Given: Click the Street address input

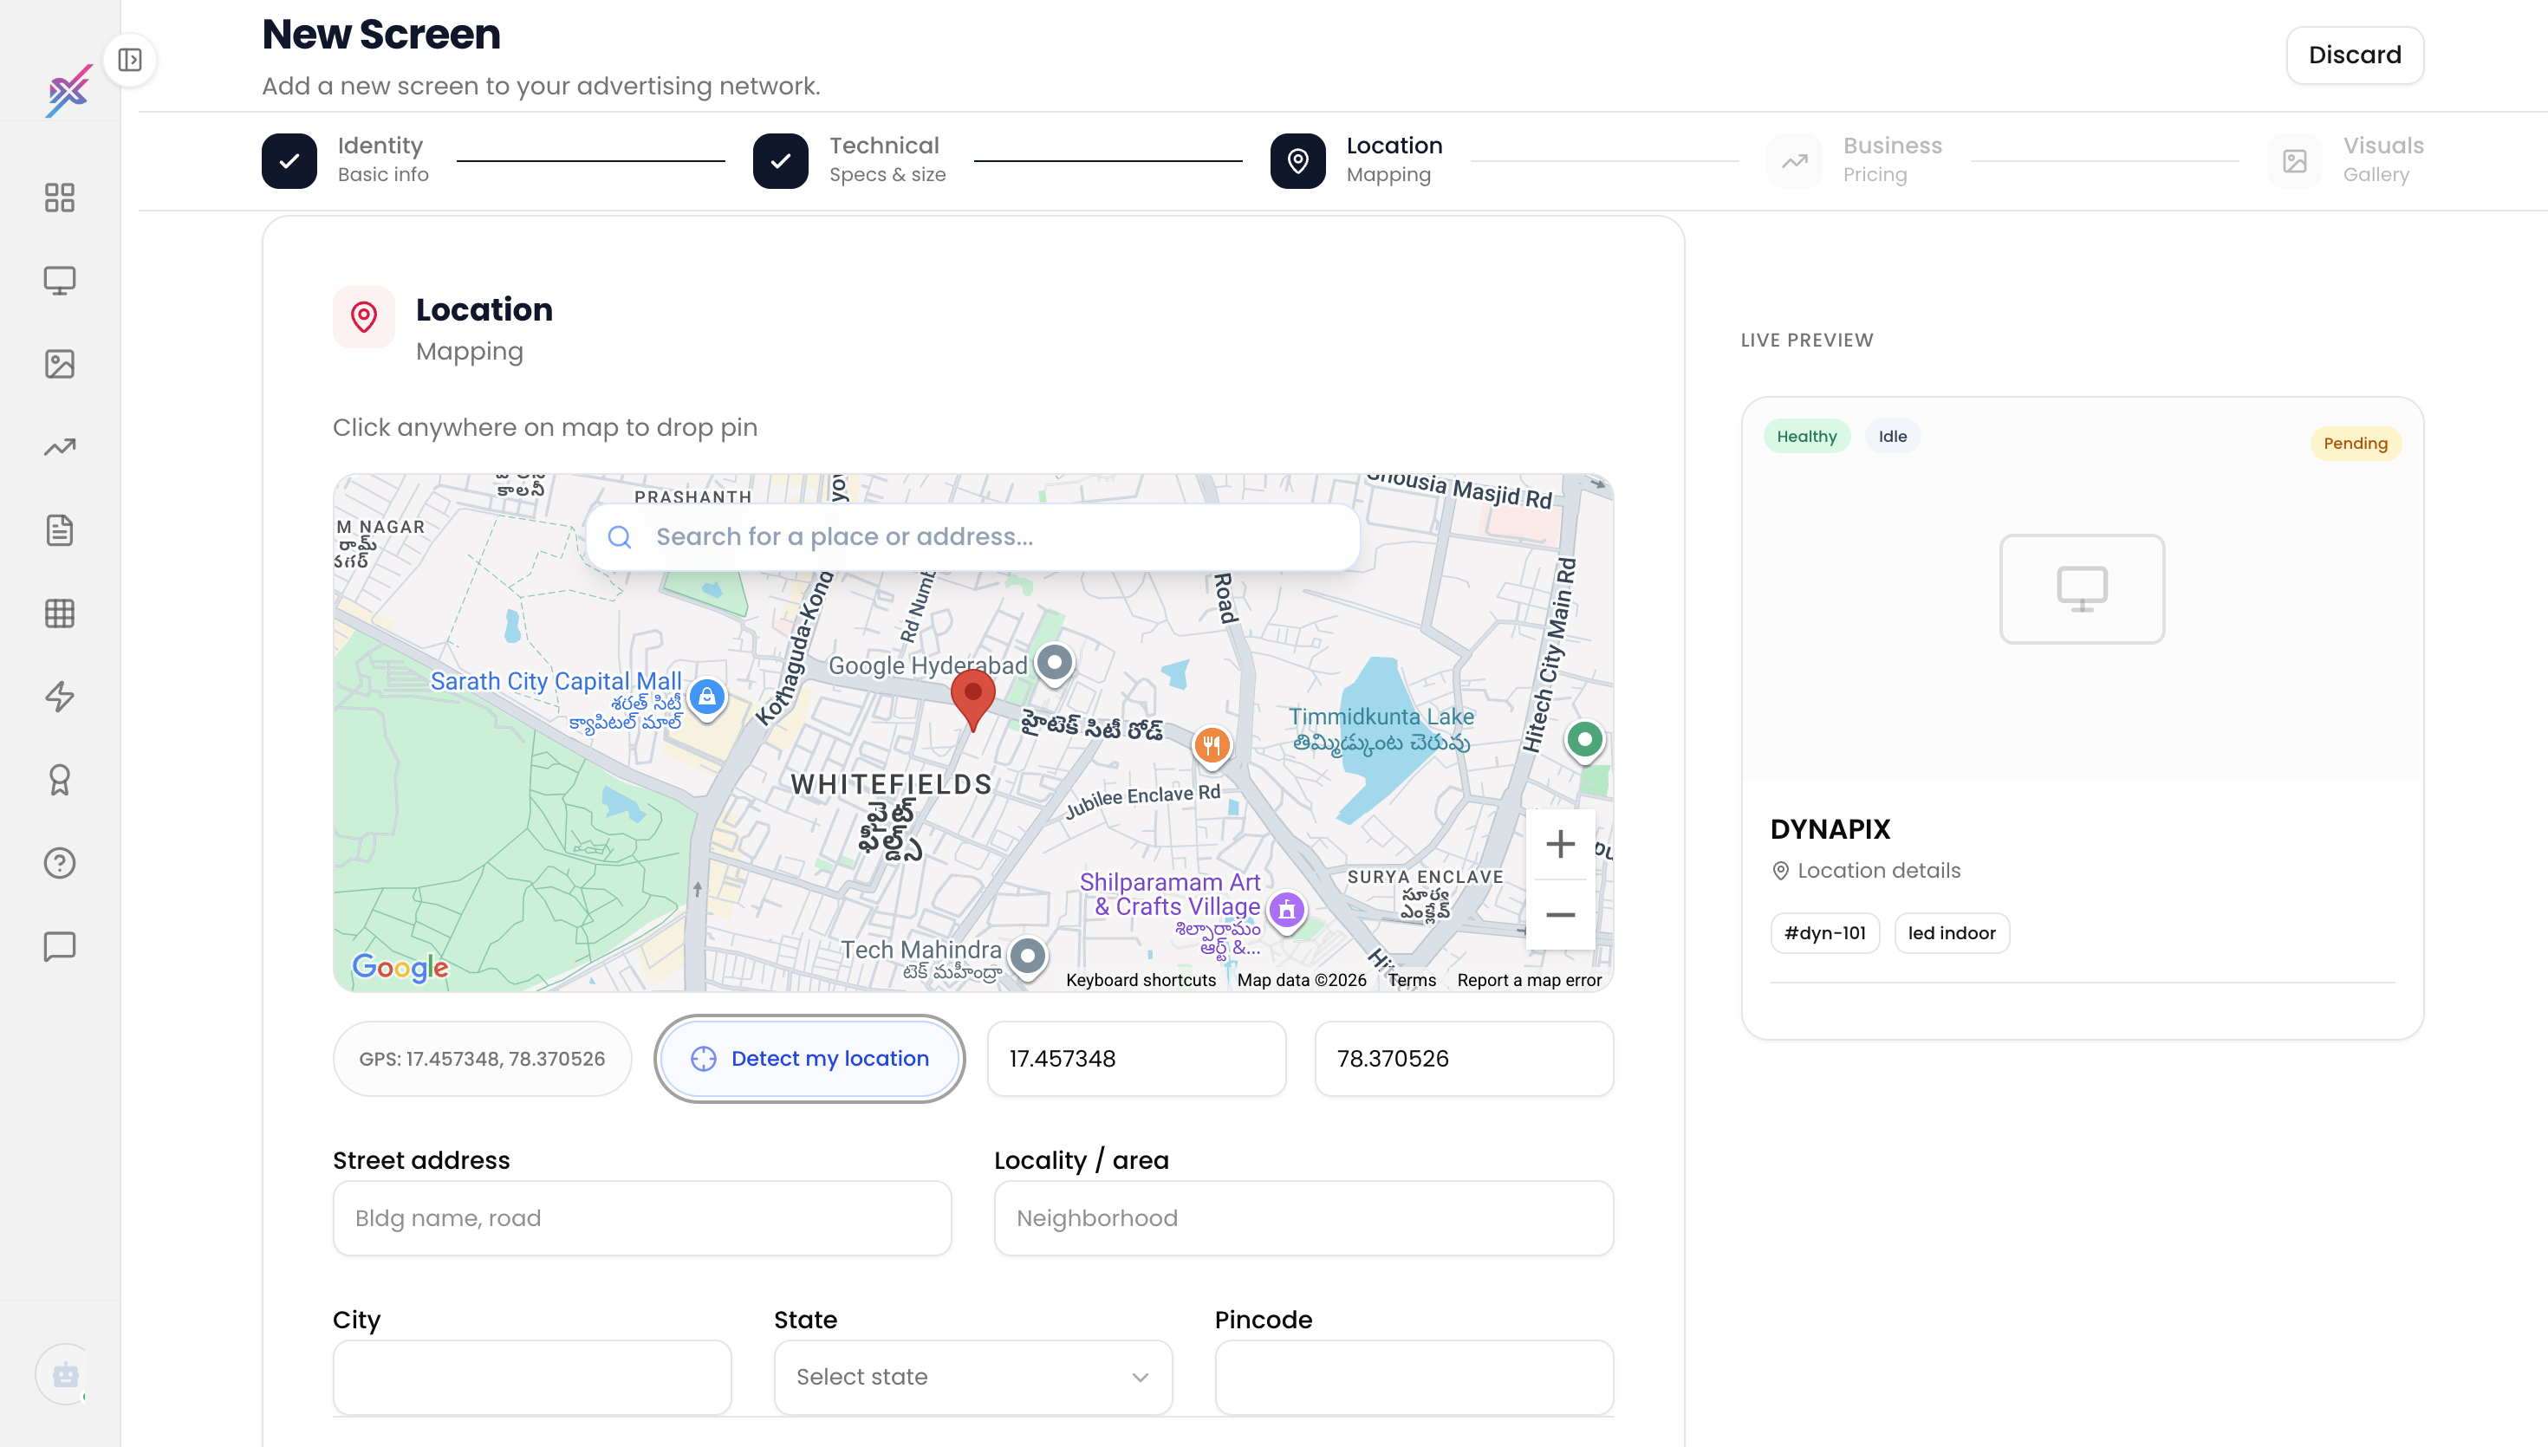Looking at the screenshot, I should click(x=642, y=1217).
